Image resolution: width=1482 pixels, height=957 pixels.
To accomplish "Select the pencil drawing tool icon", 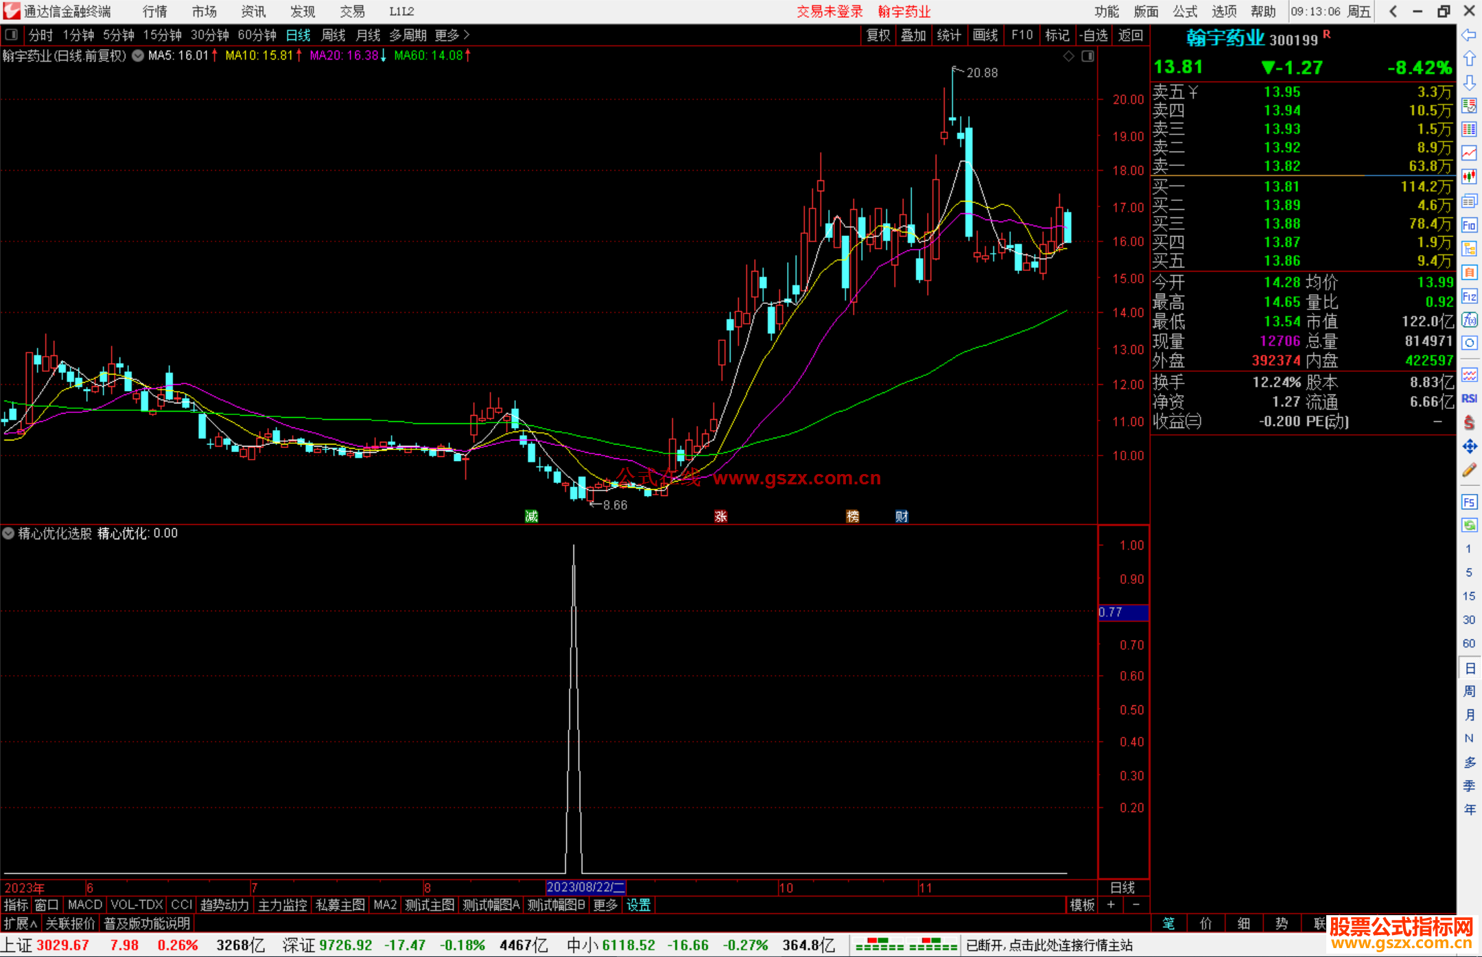I will [1469, 471].
